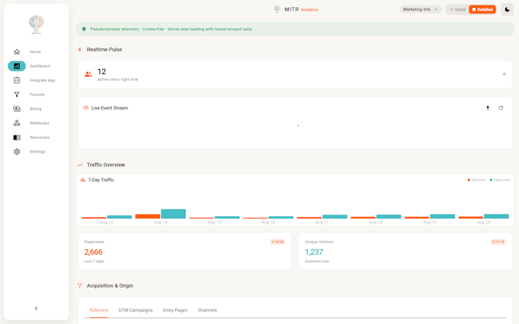
Task: Refresh the Live Event Stream
Action: click(x=501, y=108)
